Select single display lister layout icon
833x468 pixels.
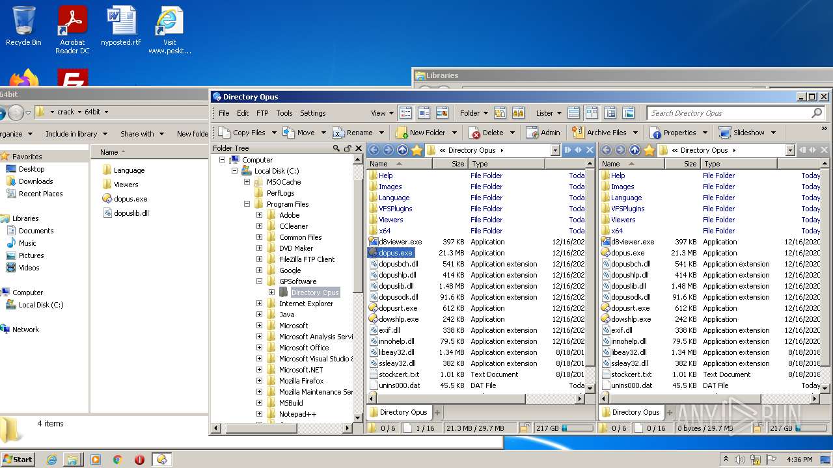pos(573,113)
